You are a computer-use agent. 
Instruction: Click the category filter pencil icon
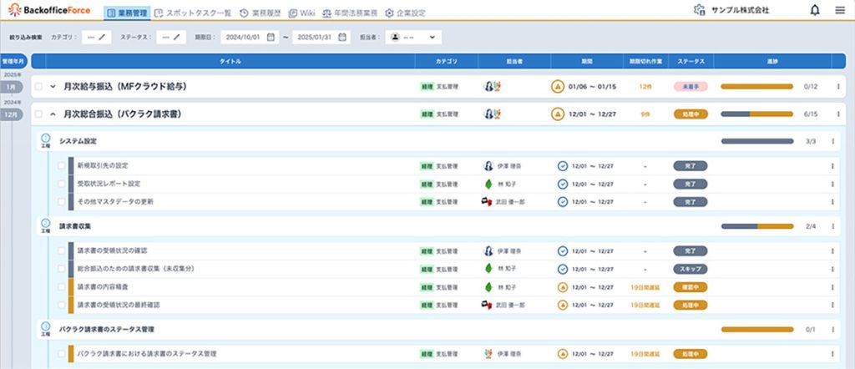point(102,38)
